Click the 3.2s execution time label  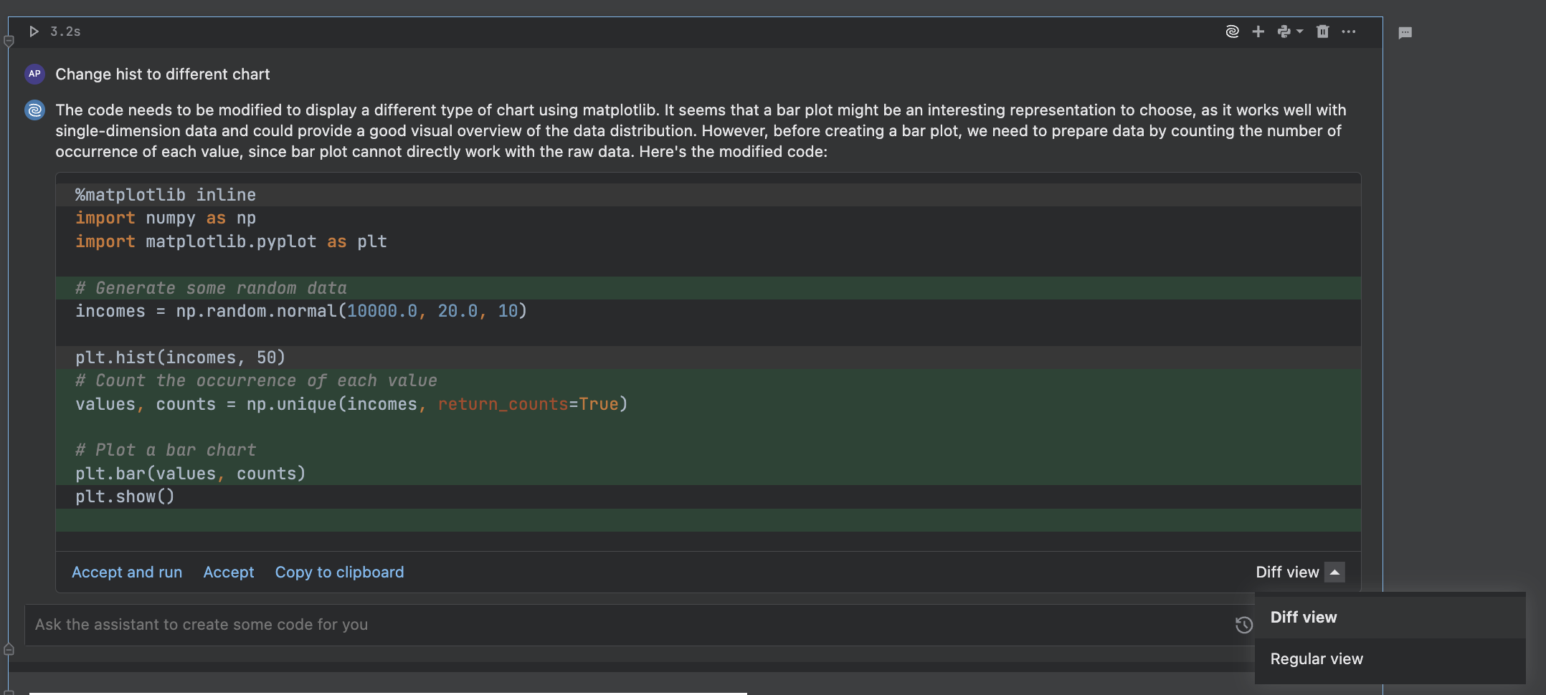(64, 32)
